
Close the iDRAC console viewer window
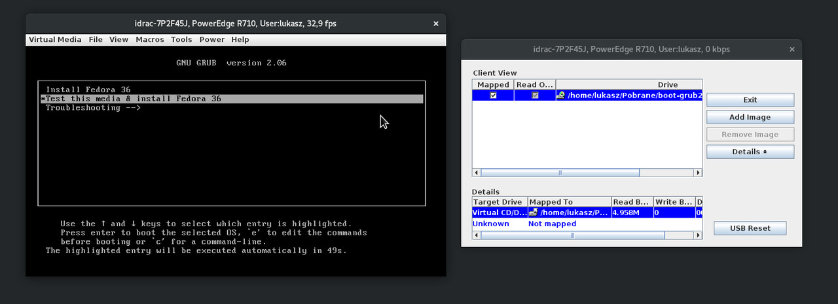coord(436,24)
